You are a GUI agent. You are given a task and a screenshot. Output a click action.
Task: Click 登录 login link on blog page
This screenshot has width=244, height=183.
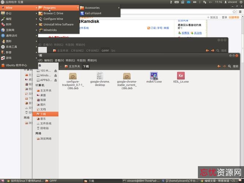224,17
